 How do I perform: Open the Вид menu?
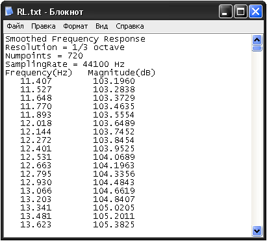[x=101, y=26]
